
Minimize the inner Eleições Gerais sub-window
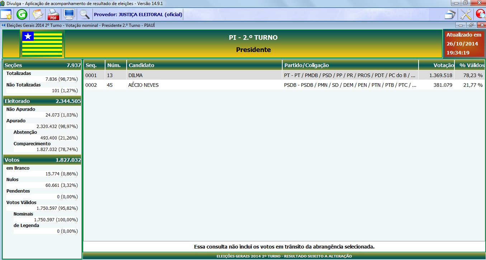pos(461,25)
